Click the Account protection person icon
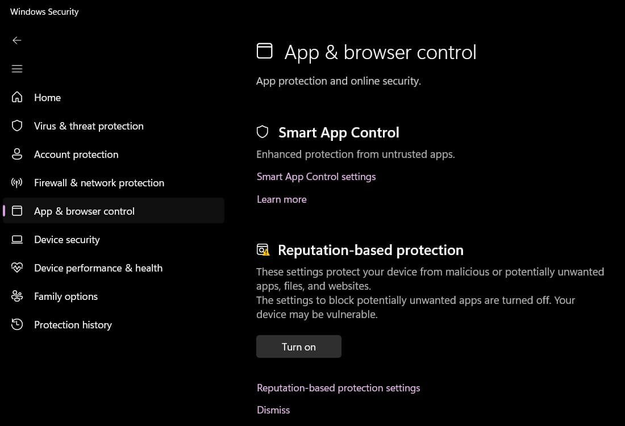Image resolution: width=625 pixels, height=426 pixels. point(17,154)
